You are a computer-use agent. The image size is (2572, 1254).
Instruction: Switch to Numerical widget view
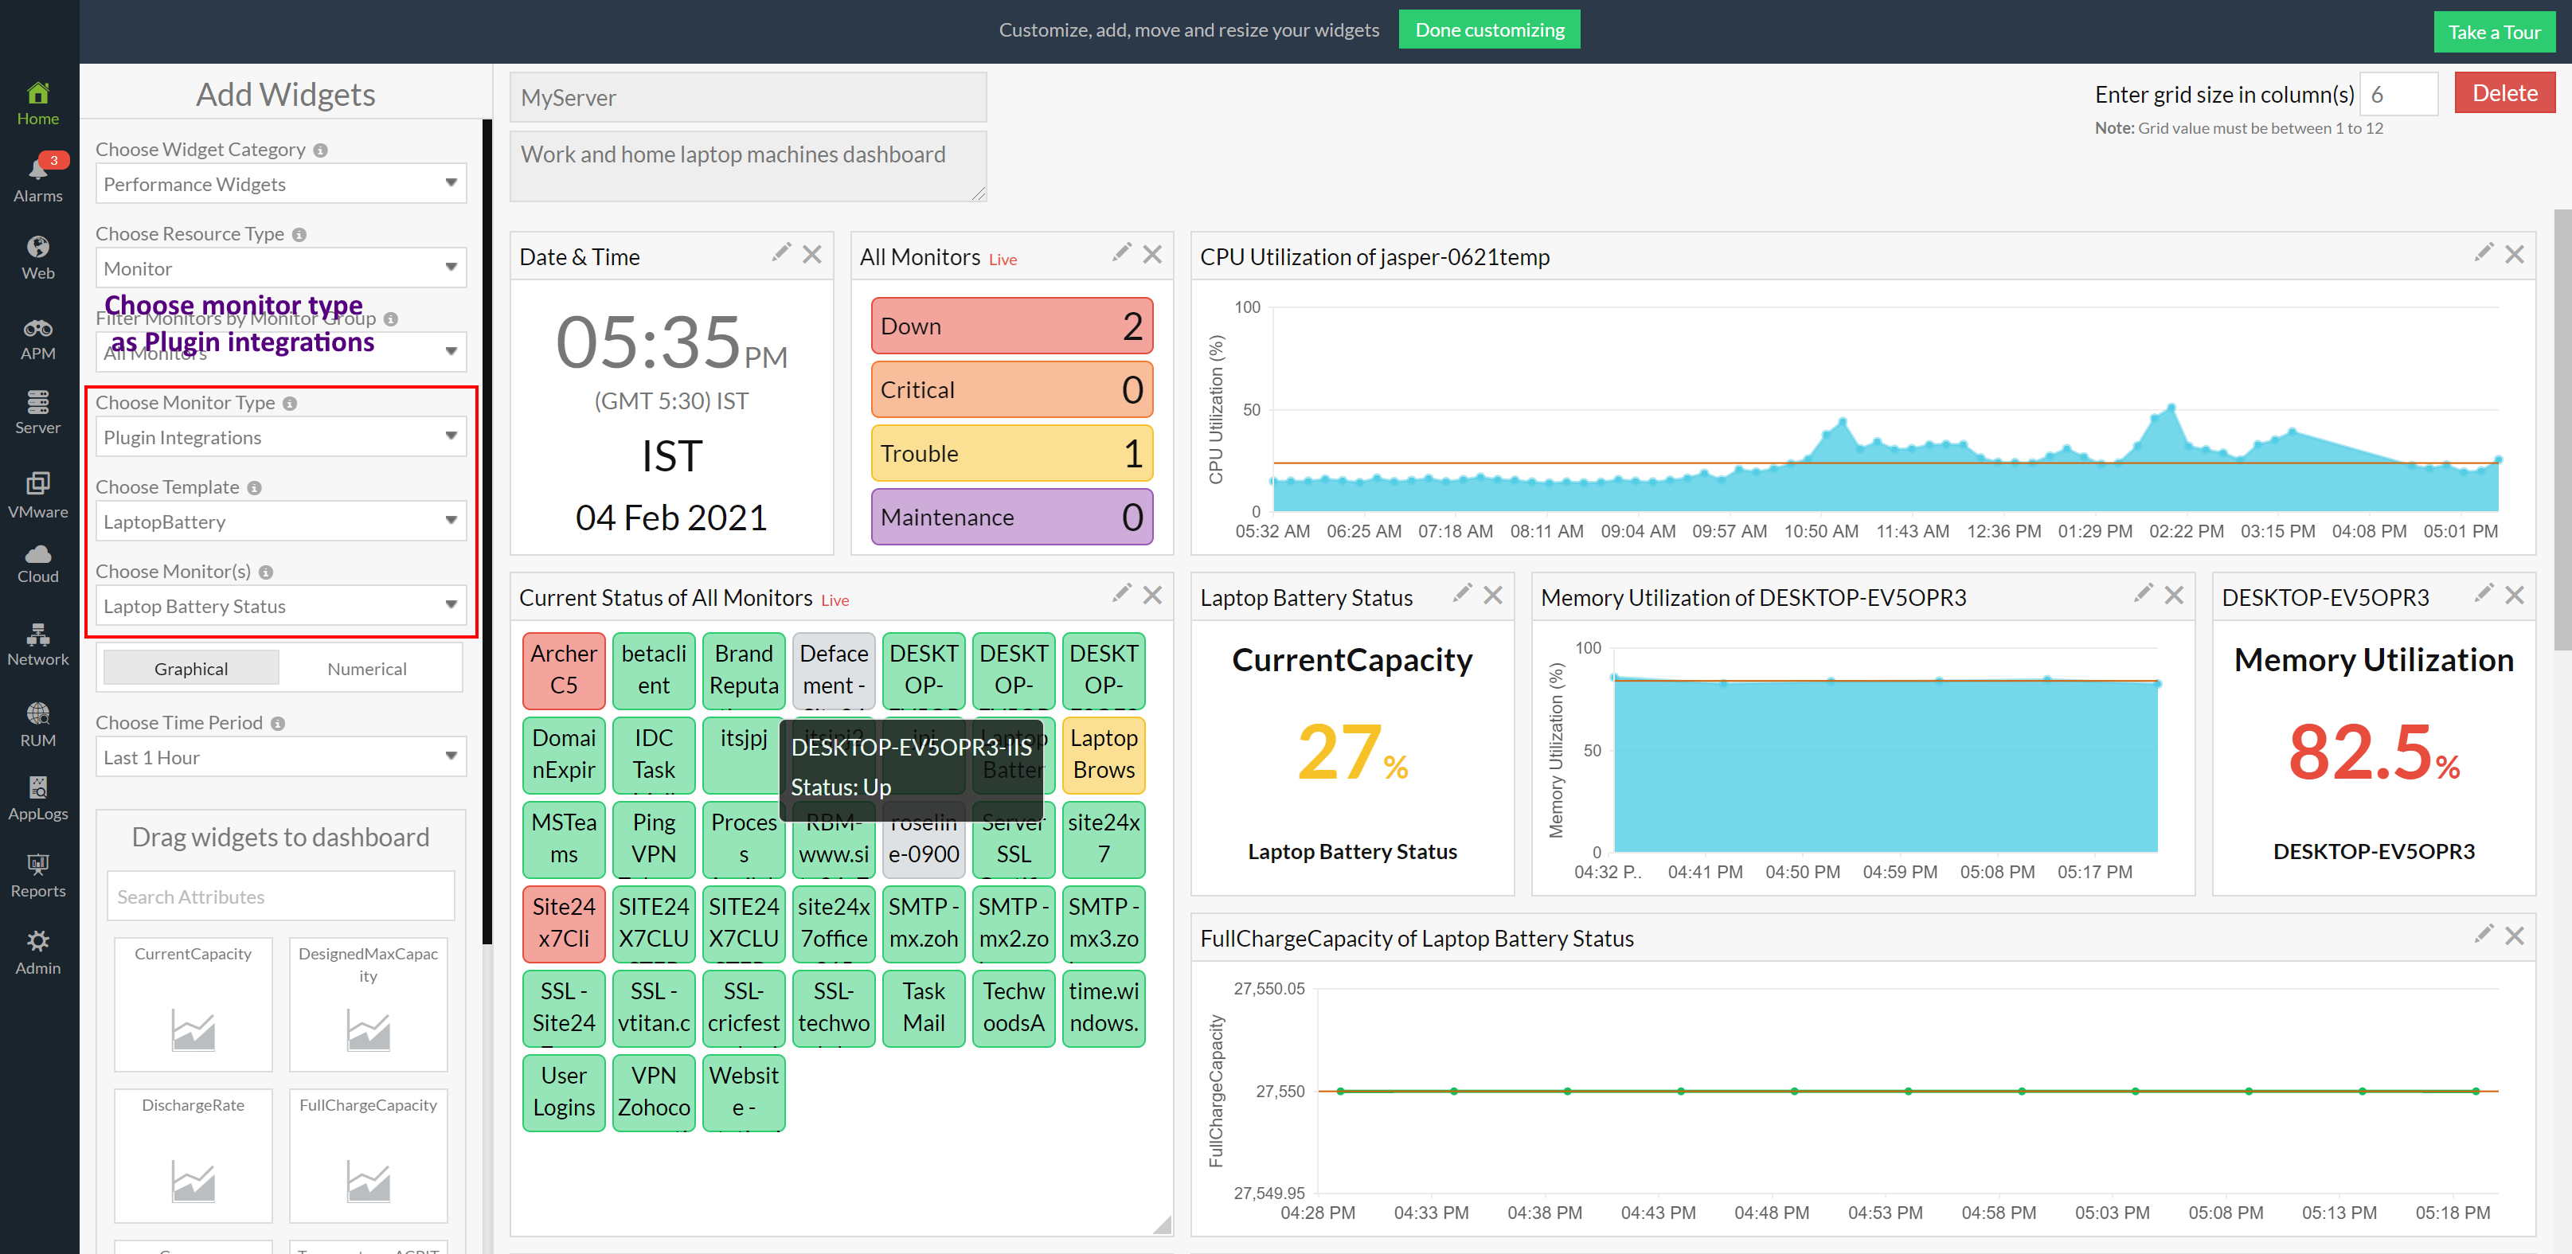[366, 669]
